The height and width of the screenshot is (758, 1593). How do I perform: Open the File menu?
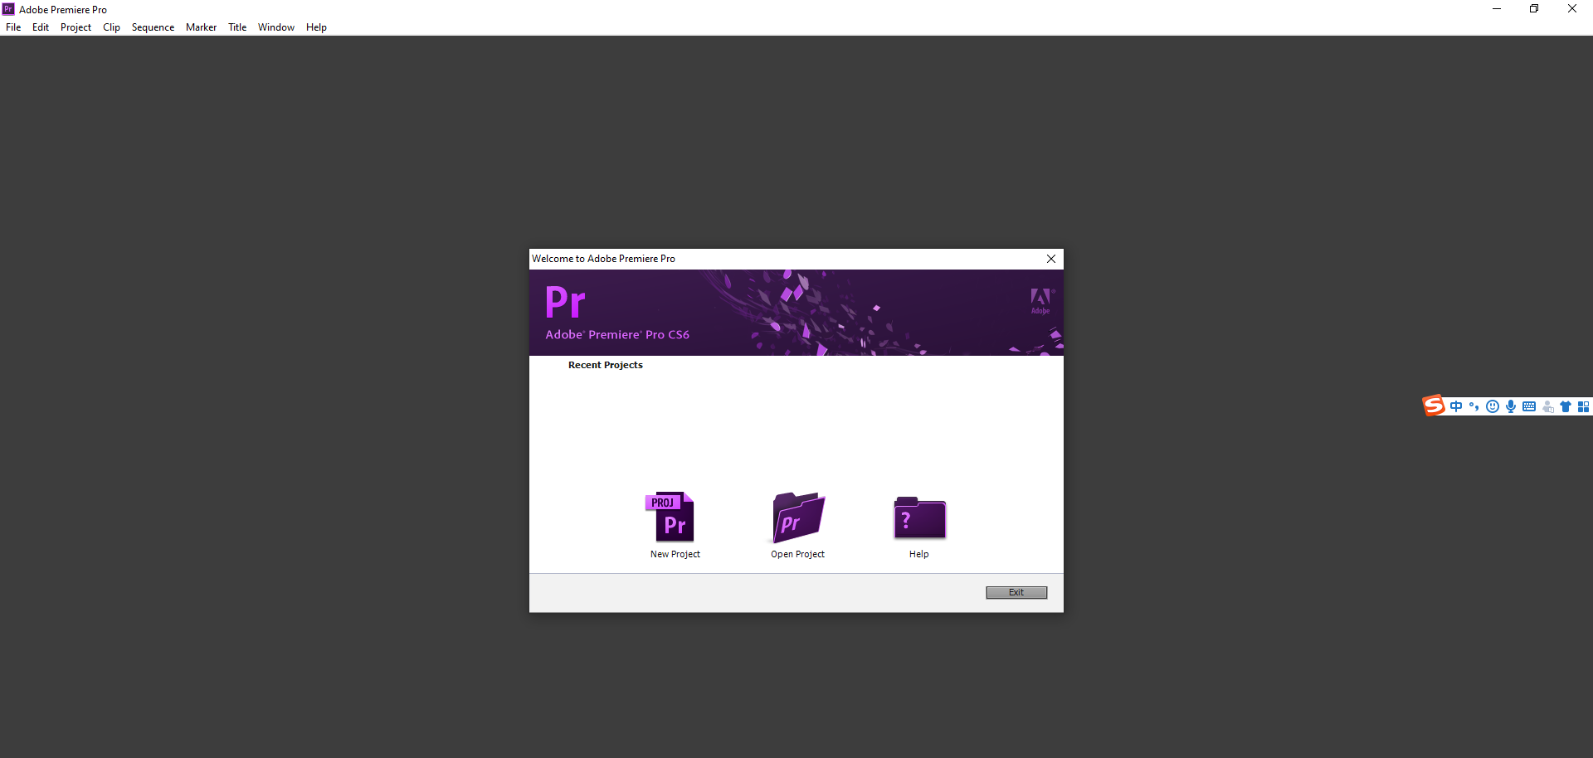[13, 27]
